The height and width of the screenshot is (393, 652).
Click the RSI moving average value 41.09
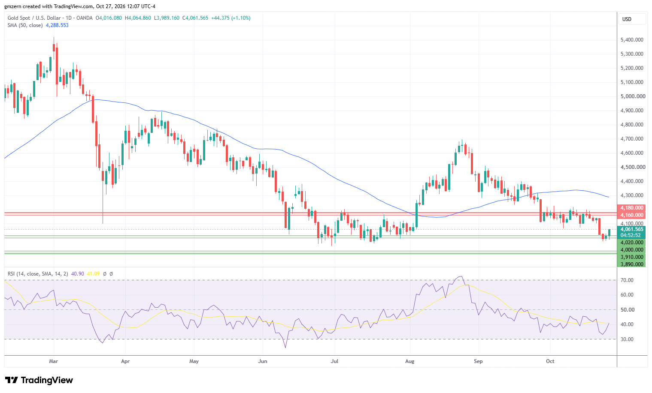pyautogui.click(x=93, y=274)
